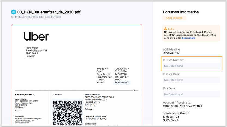Viewport: 227px width, 127px height.
Task: Click the QR code on the Zahlteil
Action: (67, 113)
